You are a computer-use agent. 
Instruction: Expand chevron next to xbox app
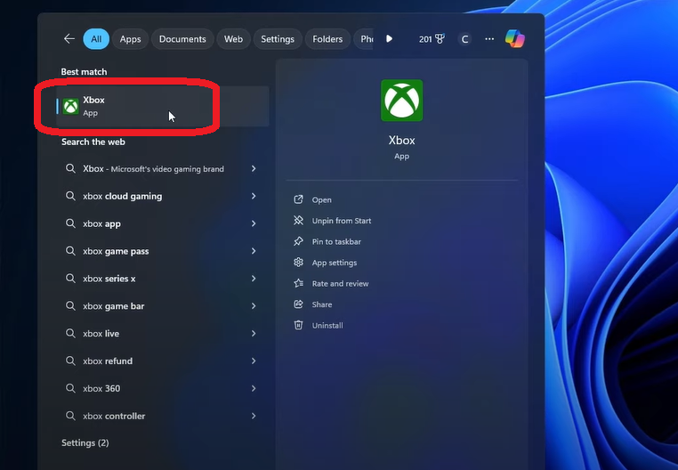[x=254, y=223]
